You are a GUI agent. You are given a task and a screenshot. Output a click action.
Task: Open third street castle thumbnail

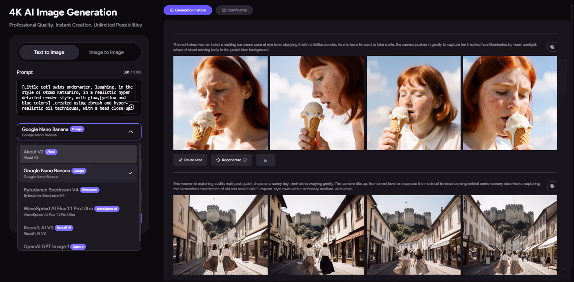pyautogui.click(x=414, y=235)
